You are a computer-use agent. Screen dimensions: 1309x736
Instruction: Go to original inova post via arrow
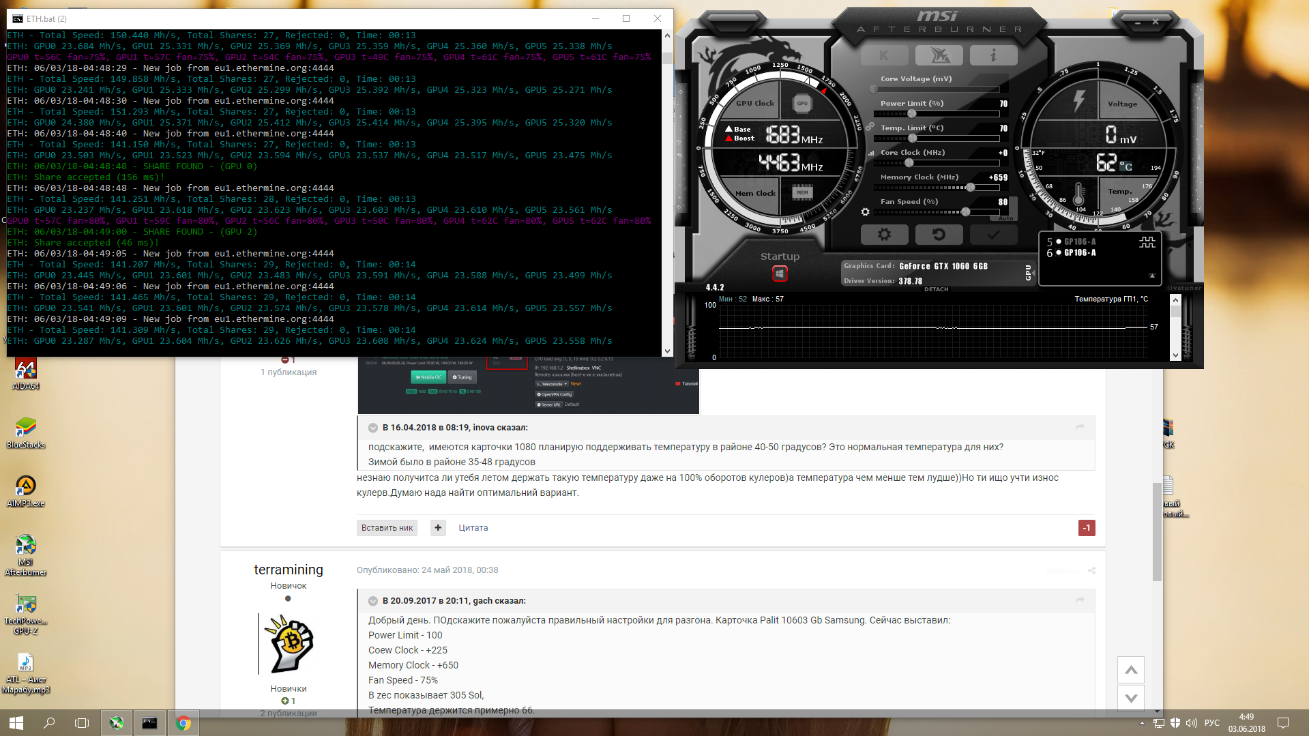tap(1080, 427)
